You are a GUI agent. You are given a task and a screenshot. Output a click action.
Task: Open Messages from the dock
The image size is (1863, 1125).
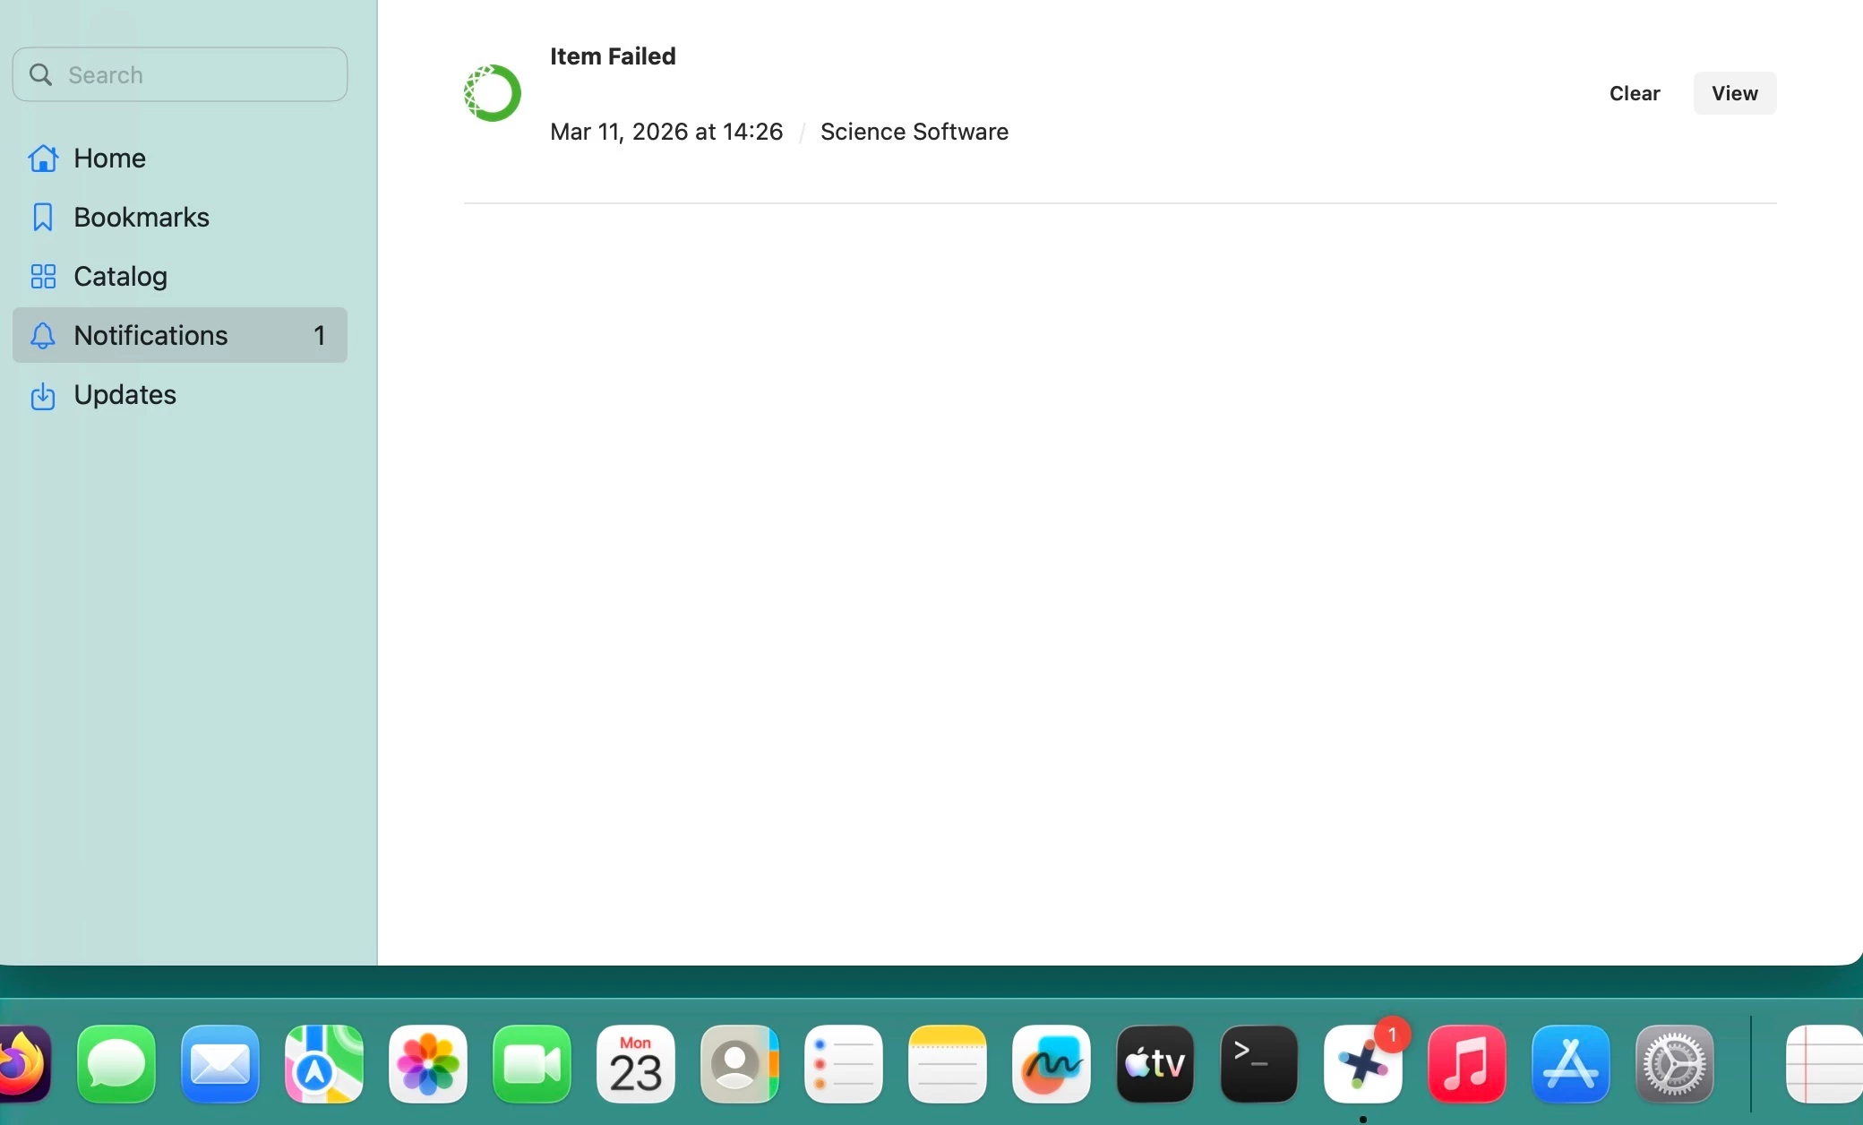click(x=116, y=1064)
